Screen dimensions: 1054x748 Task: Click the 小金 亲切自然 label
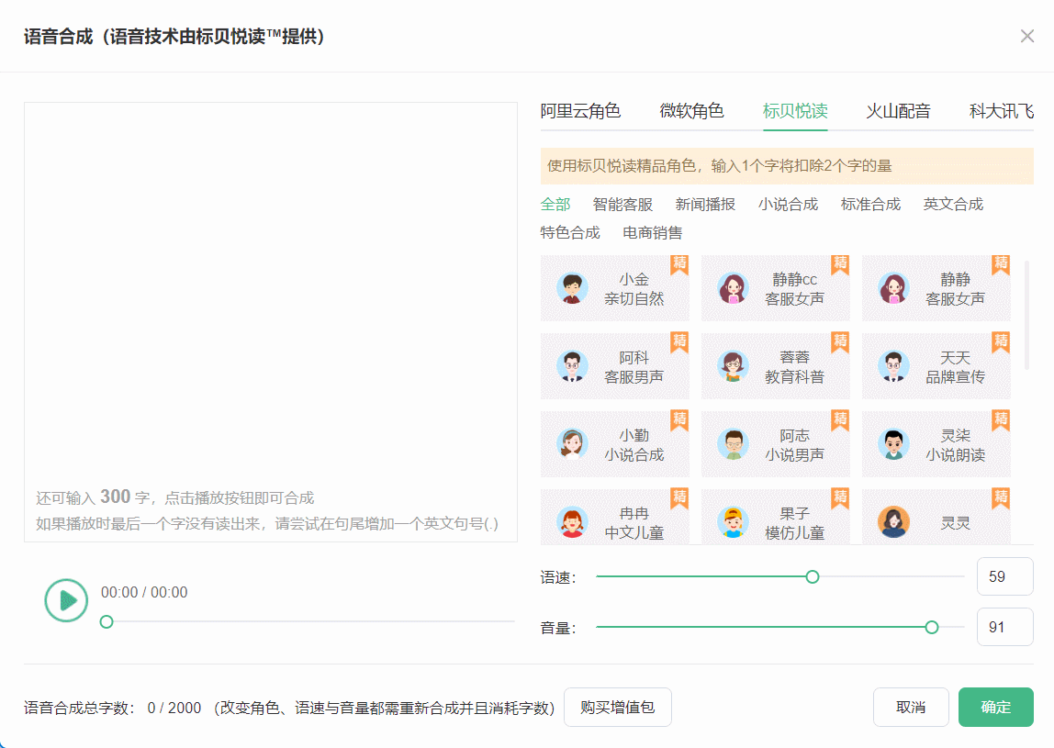634,289
